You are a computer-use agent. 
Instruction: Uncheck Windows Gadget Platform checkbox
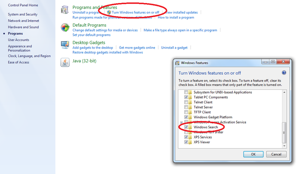coord(186,117)
